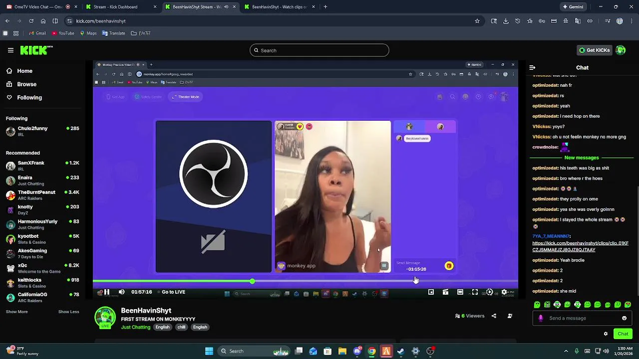Share the stream via share icon

coord(494,316)
